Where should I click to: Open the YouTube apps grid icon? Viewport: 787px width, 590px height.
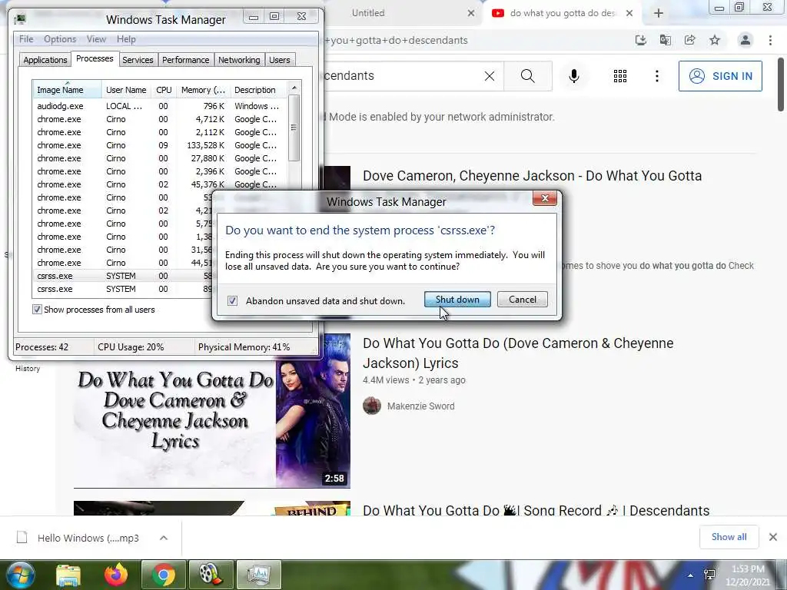(620, 76)
